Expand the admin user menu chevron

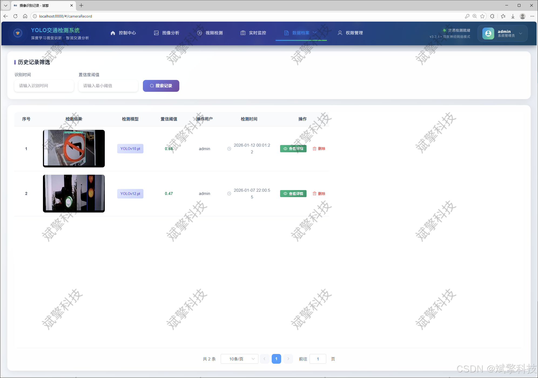coord(520,33)
